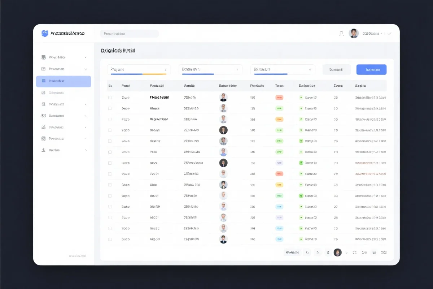Click the red status tag in the first row
Screen dimensions: 433x289
tap(279, 98)
